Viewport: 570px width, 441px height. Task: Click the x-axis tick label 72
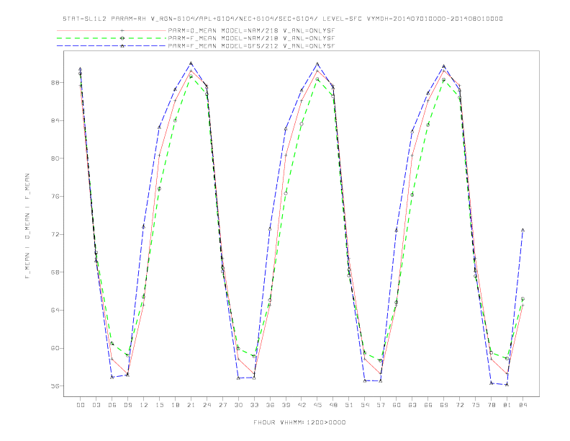[x=460, y=405]
